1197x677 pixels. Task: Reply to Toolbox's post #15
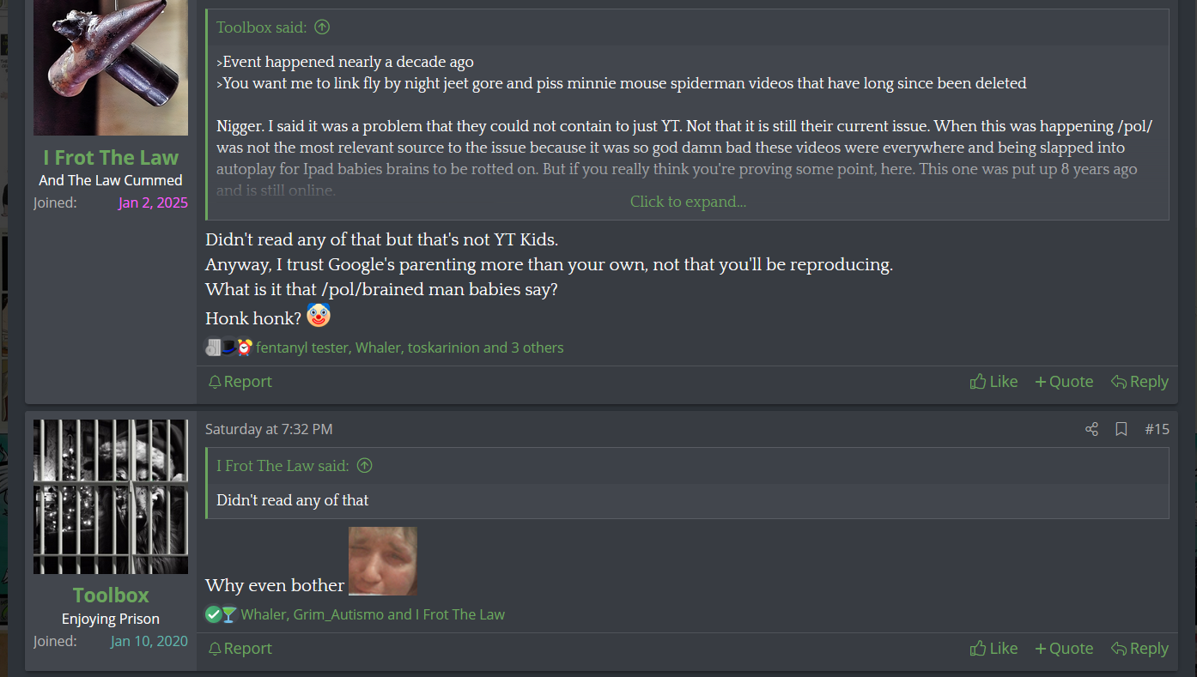(x=1139, y=649)
